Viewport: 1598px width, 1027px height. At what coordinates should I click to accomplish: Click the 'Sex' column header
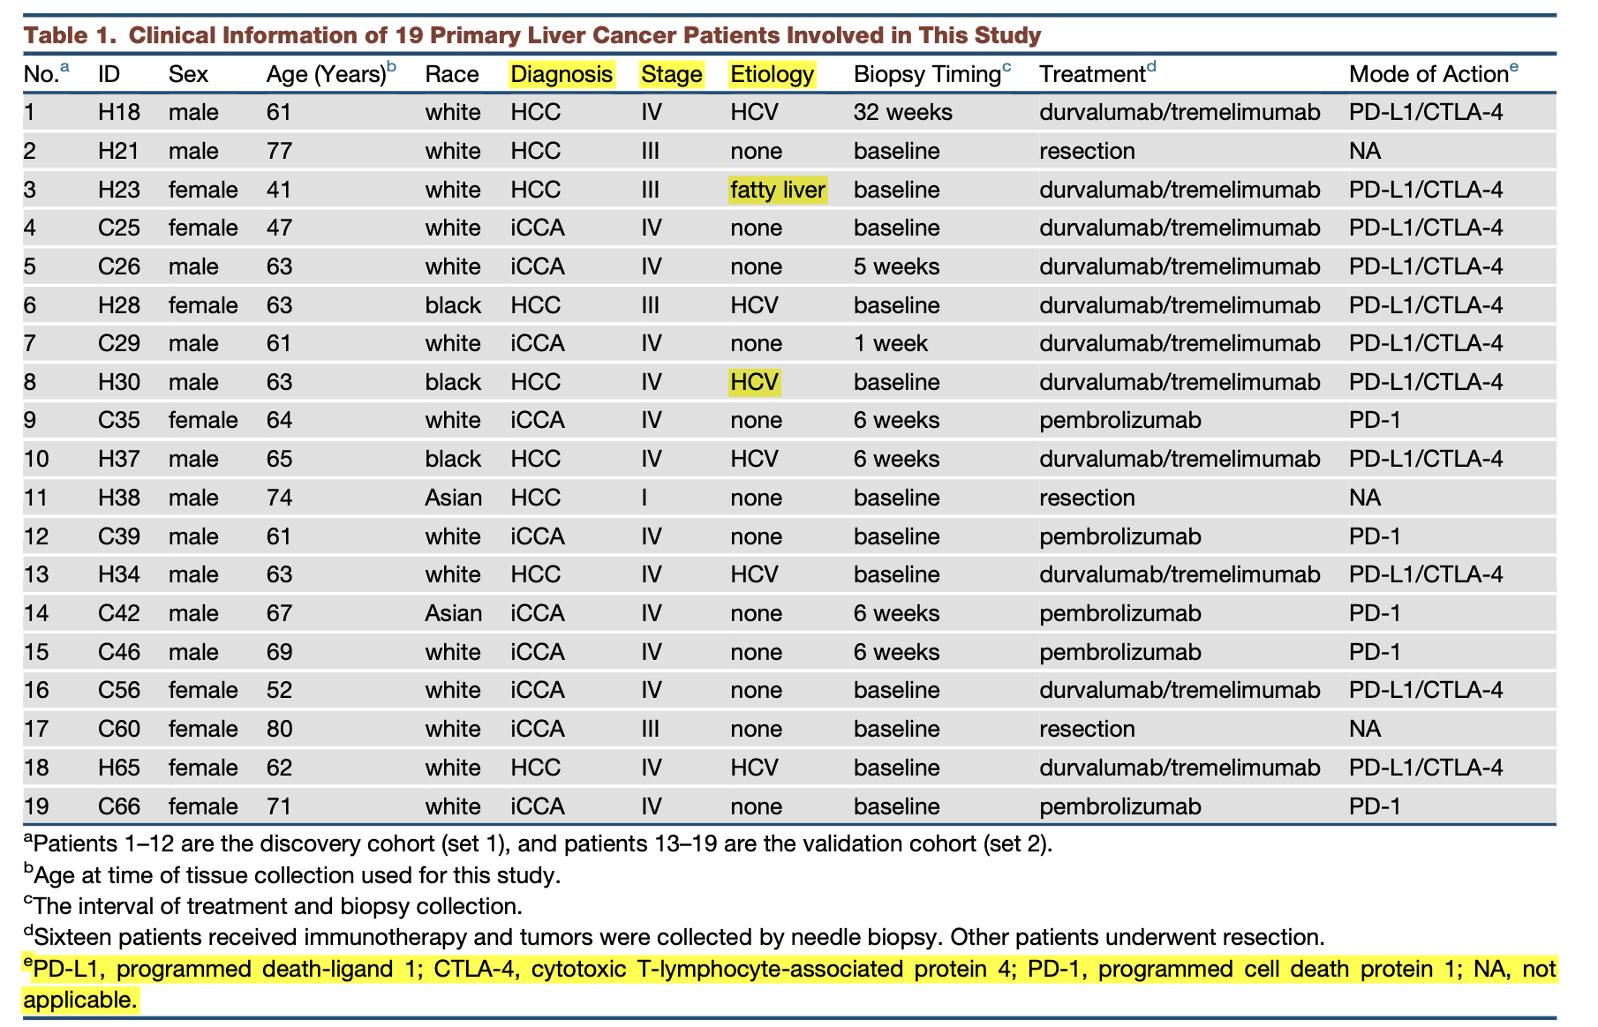click(188, 74)
